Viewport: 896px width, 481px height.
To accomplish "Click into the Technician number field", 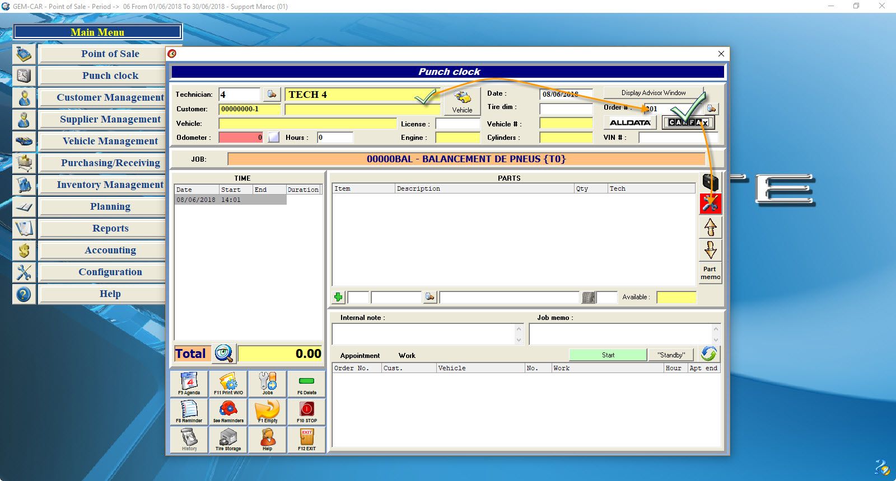I will tap(240, 95).
